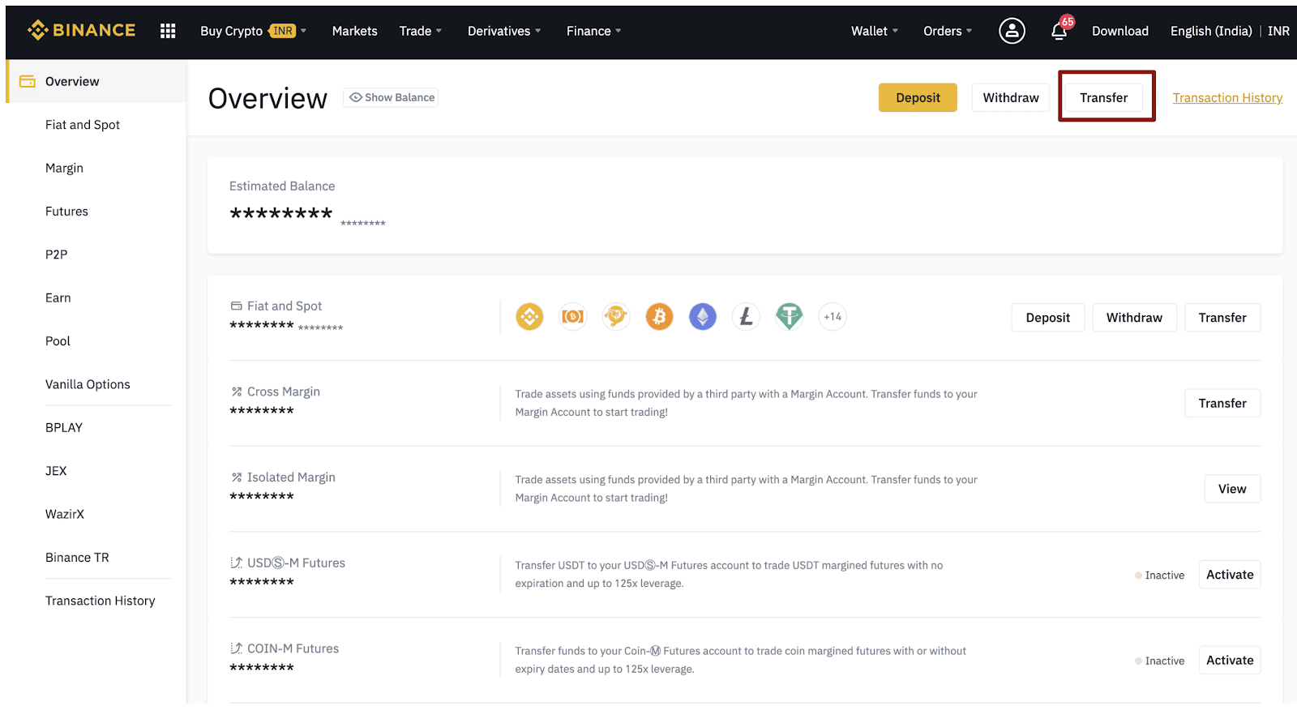Viewport: 1297px width, 719px height.
Task: Expand the Finance dropdown menu
Action: tap(594, 31)
